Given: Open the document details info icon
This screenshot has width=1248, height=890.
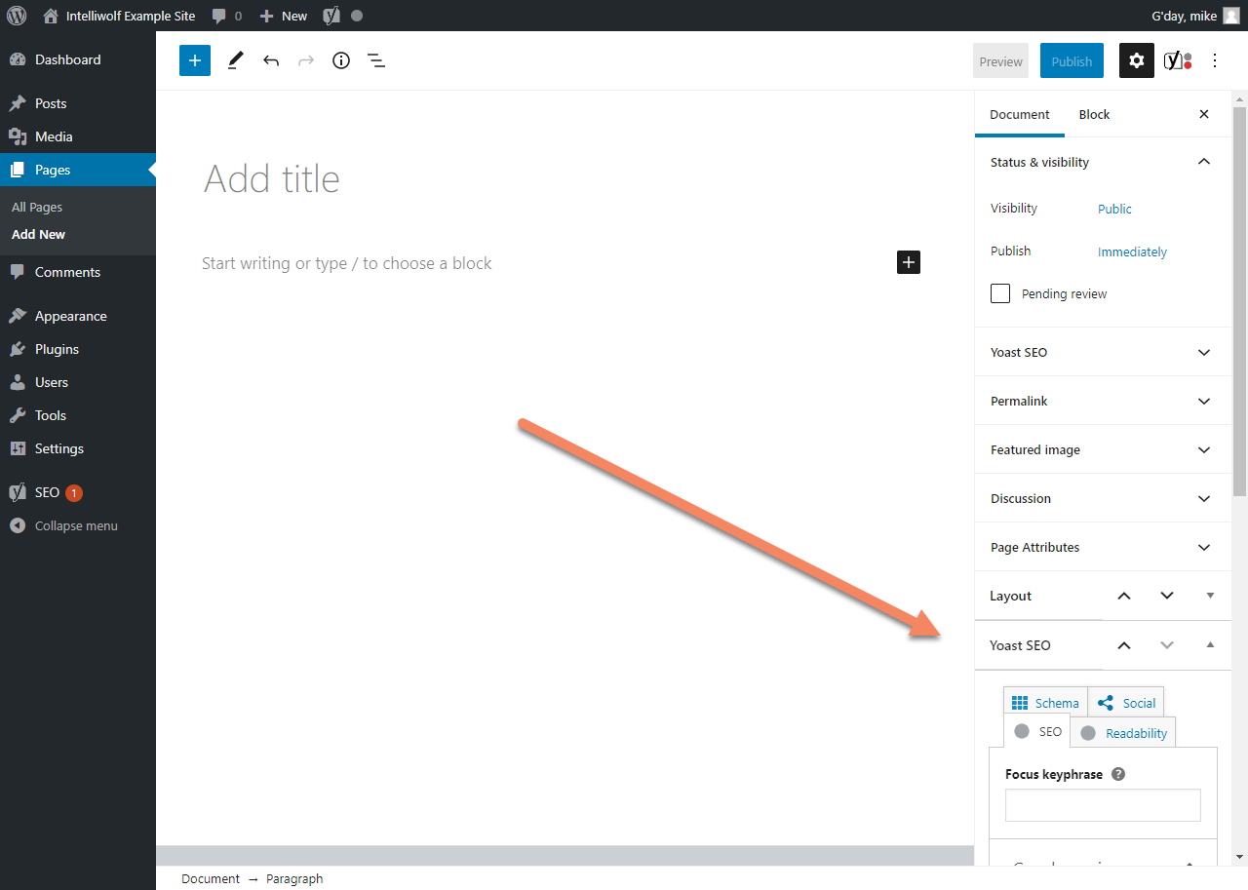Looking at the screenshot, I should tap(340, 60).
